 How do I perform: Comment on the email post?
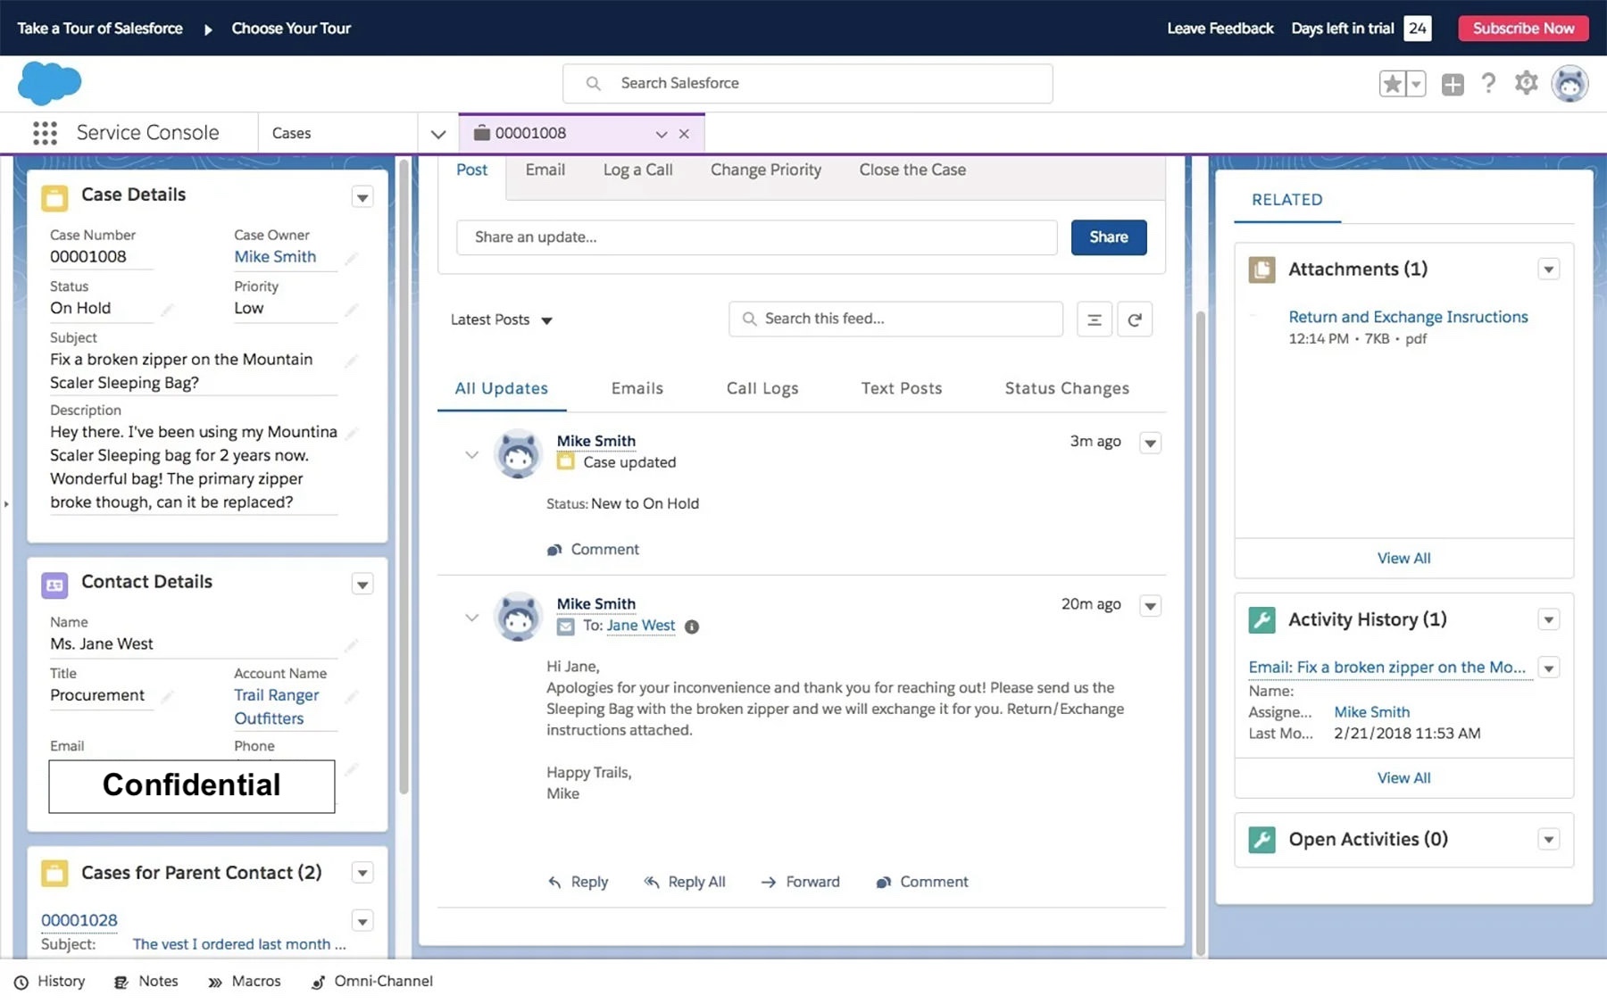tap(922, 882)
